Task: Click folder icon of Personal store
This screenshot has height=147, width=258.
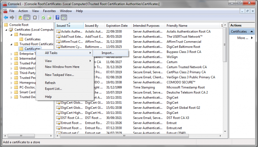Action: 16,34
